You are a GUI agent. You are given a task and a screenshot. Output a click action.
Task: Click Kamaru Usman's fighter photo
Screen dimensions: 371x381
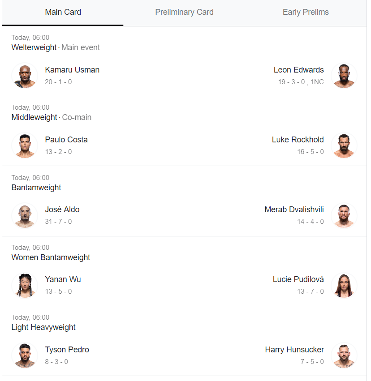click(25, 76)
